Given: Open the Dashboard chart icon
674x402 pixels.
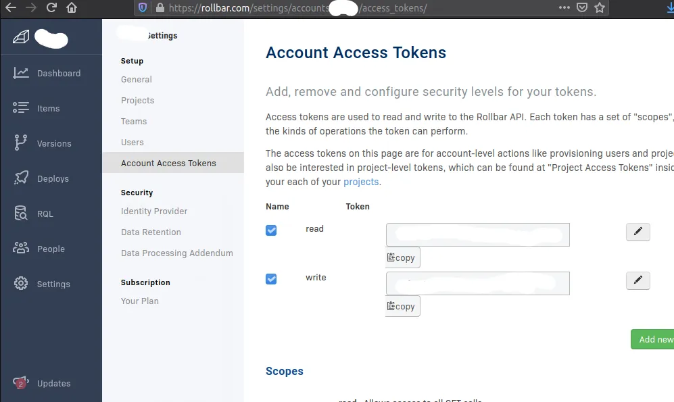Looking at the screenshot, I should click(x=21, y=73).
